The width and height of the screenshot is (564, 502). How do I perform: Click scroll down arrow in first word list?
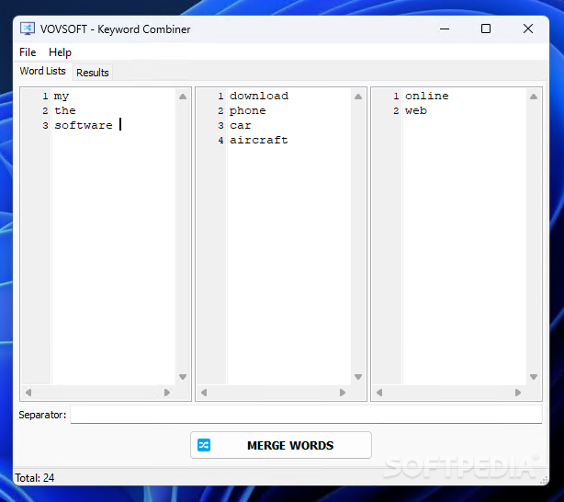point(183,377)
